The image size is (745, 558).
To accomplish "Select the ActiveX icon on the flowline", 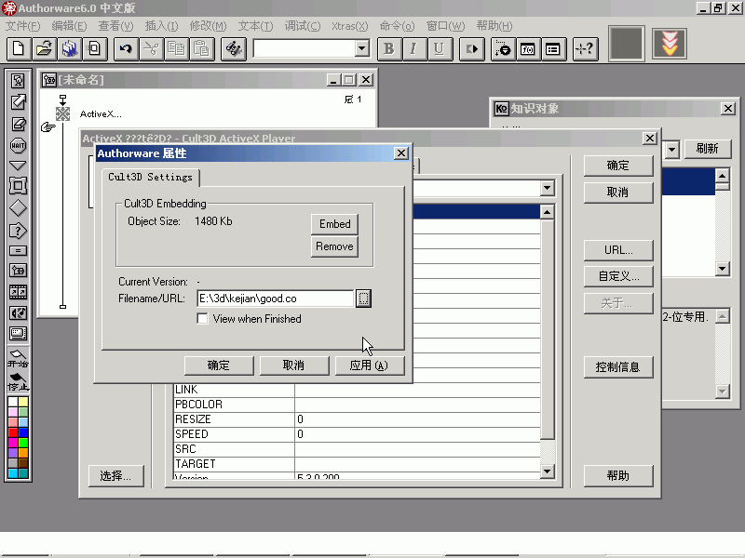I will pos(62,113).
